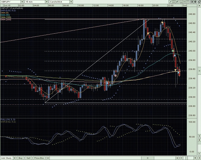The height and width of the screenshot is (160, 201).
Task: Click the vertical zoom in plus button
Action: (199, 140)
